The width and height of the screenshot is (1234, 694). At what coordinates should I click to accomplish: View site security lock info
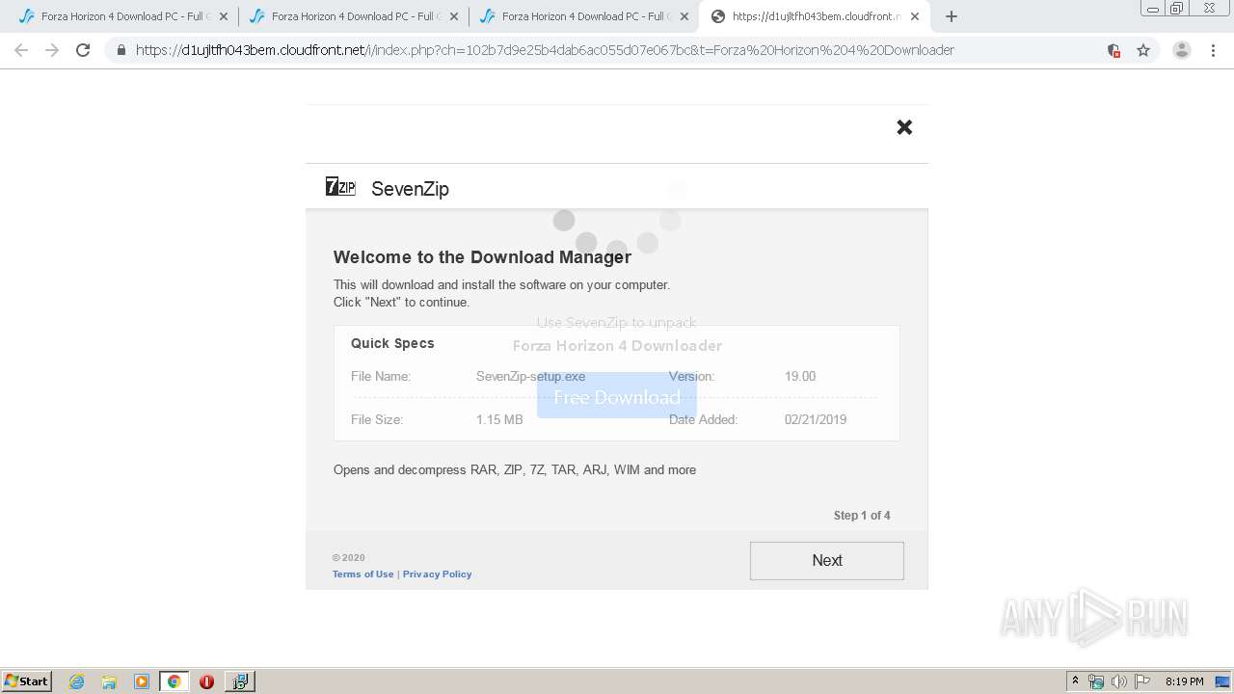[x=121, y=50]
